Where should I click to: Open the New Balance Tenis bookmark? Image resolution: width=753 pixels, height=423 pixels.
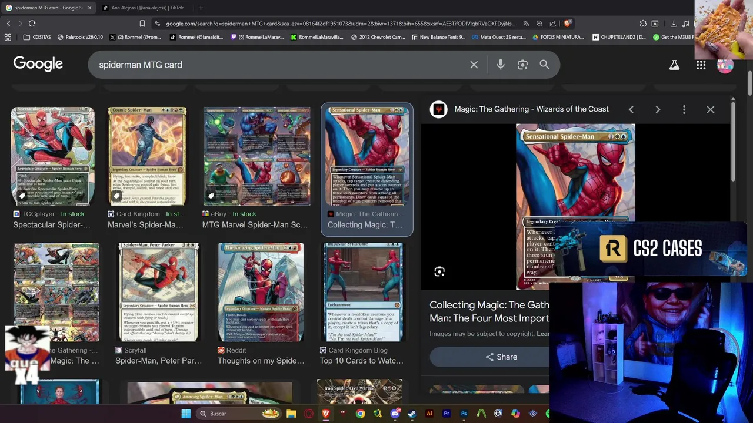[438, 37]
